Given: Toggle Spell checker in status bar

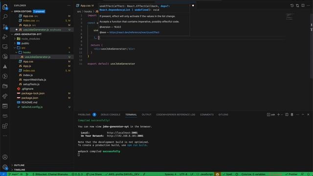Looking at the screenshot, I should point(227,174).
